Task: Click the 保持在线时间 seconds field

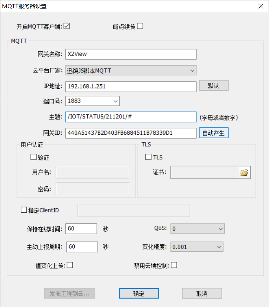Action: pos(81,229)
